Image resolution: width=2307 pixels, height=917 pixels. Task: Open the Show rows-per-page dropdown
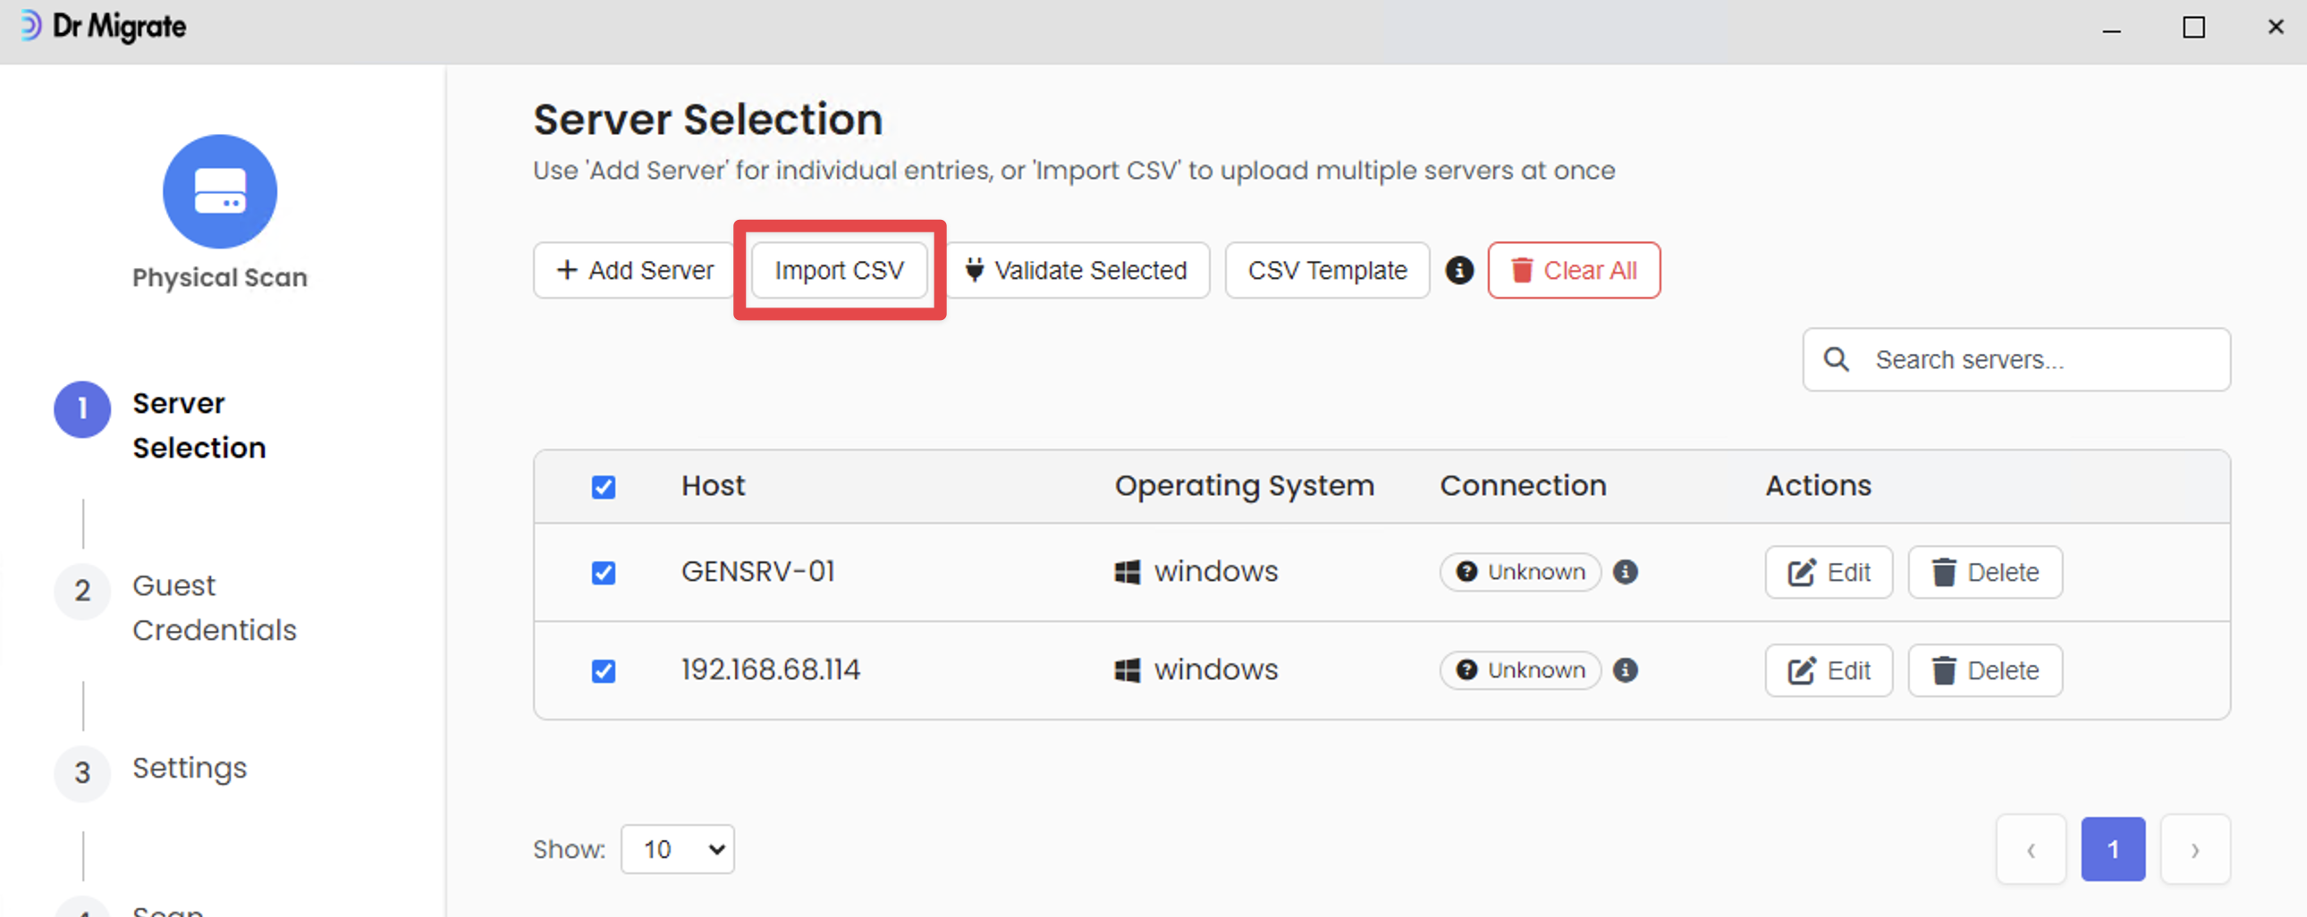point(677,849)
